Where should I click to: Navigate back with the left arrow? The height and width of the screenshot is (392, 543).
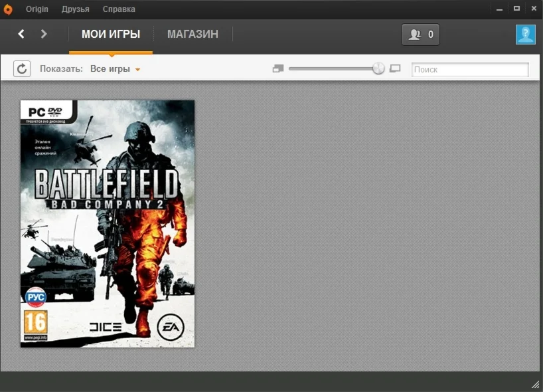[21, 33]
